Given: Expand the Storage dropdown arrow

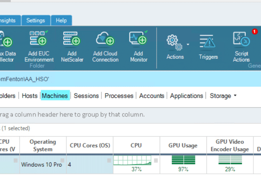Looking at the screenshot, I should click(x=235, y=95).
